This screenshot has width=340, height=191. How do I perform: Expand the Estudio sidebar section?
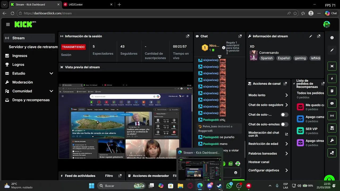coord(51,73)
